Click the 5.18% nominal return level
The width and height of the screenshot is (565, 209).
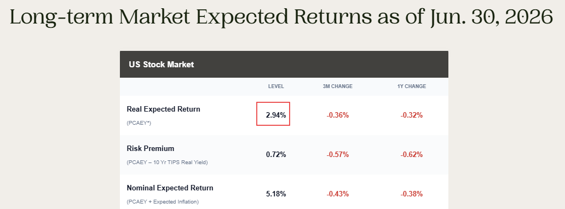pos(276,194)
